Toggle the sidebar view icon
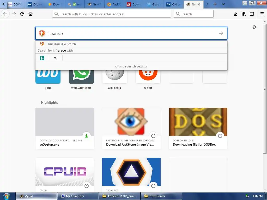This screenshot has height=200, width=267. (x=252, y=14)
